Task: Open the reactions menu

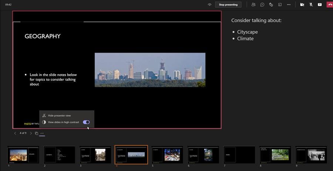Action: 271,5
